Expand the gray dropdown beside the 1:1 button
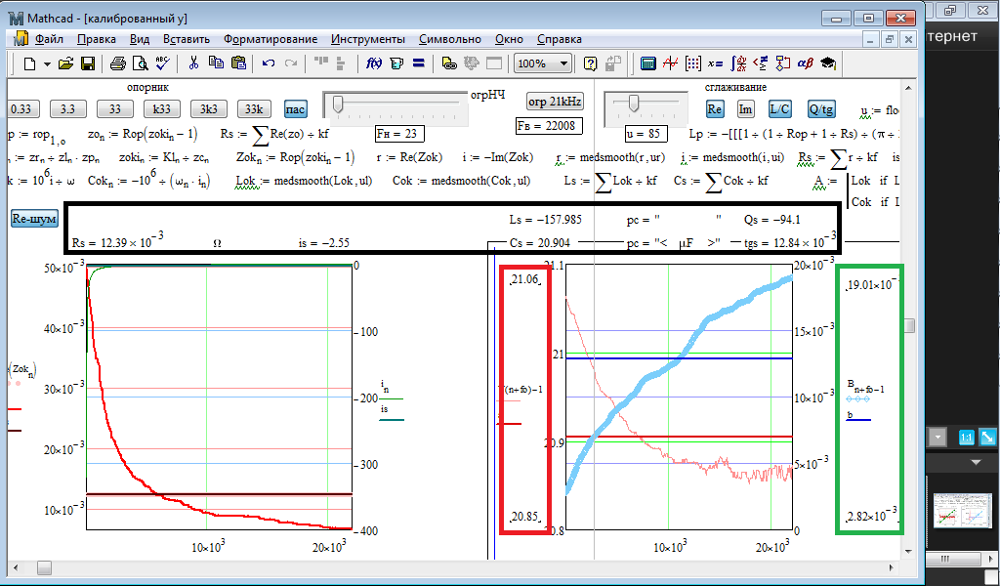Viewport: 1000px width, 586px height. click(938, 438)
